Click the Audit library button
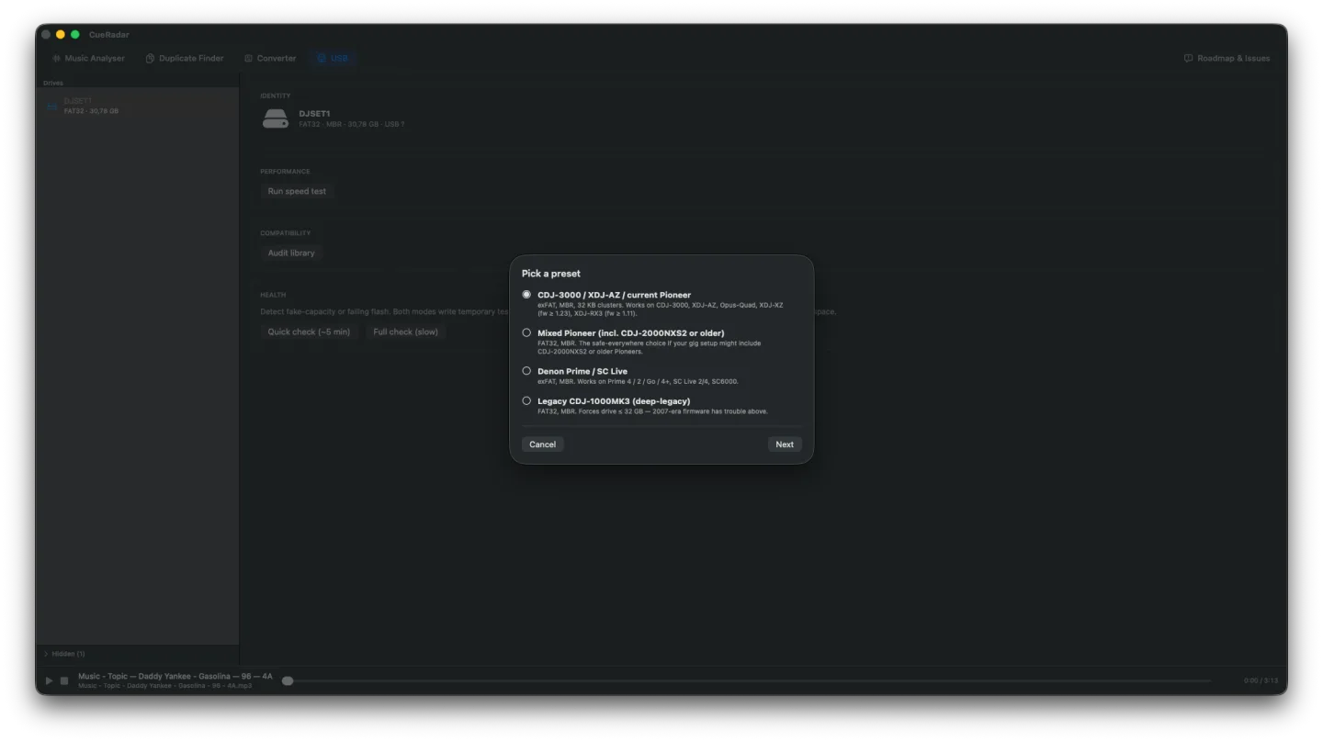Screen dimensions: 1323x742 pos(291,253)
